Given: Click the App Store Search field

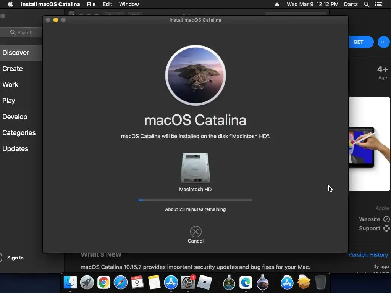Looking at the screenshot, I should coord(21,32).
